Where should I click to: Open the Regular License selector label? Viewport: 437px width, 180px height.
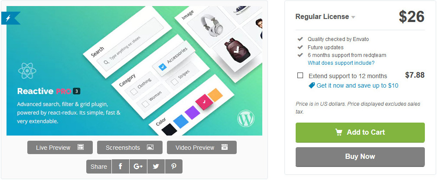click(322, 17)
